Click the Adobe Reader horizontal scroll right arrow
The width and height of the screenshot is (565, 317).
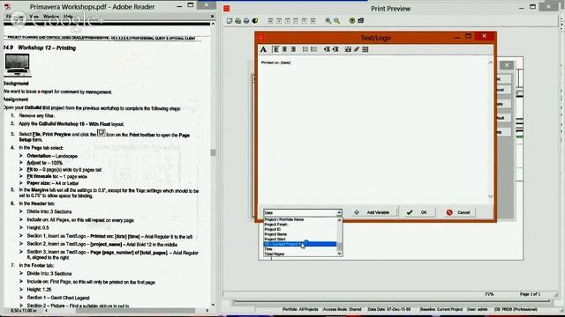point(207,311)
